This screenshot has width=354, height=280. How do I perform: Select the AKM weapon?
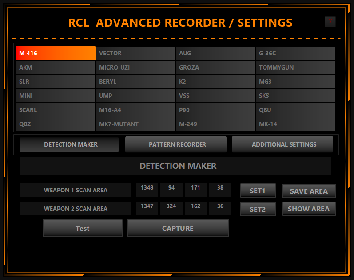tap(56, 67)
